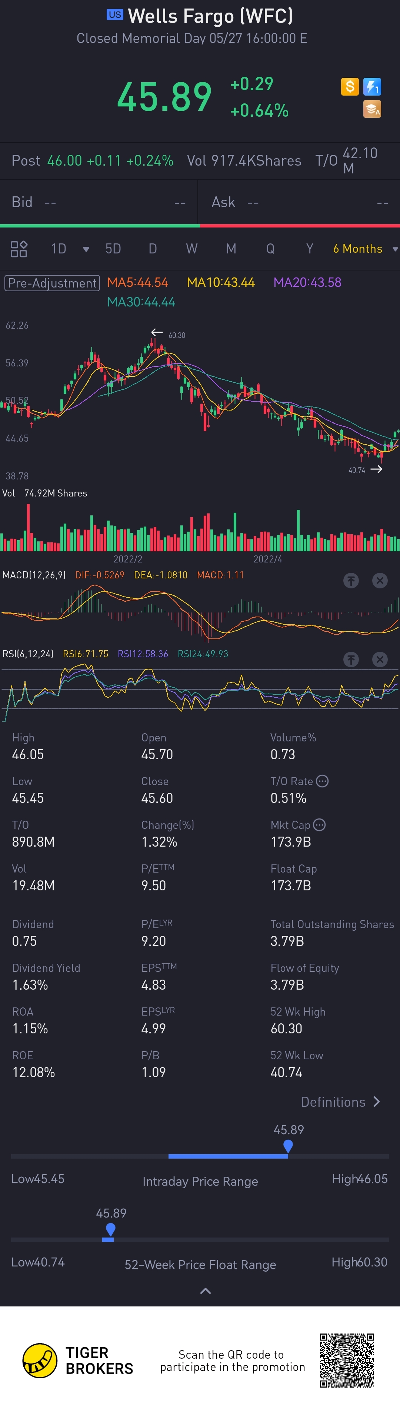Tap the Tiger Brokers logo
This screenshot has width=400, height=1415.
(x=77, y=1360)
